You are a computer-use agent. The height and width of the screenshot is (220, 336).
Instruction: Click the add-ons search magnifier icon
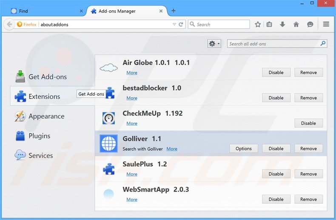(323, 43)
